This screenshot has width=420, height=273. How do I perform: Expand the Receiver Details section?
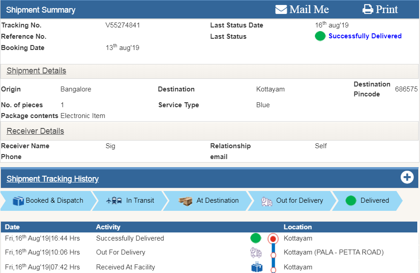[35, 131]
